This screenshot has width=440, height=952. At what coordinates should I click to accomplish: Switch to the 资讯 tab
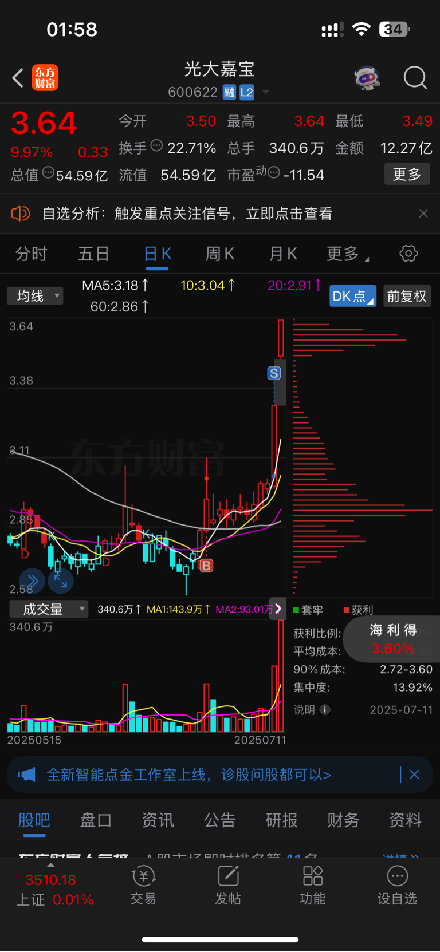pyautogui.click(x=158, y=820)
